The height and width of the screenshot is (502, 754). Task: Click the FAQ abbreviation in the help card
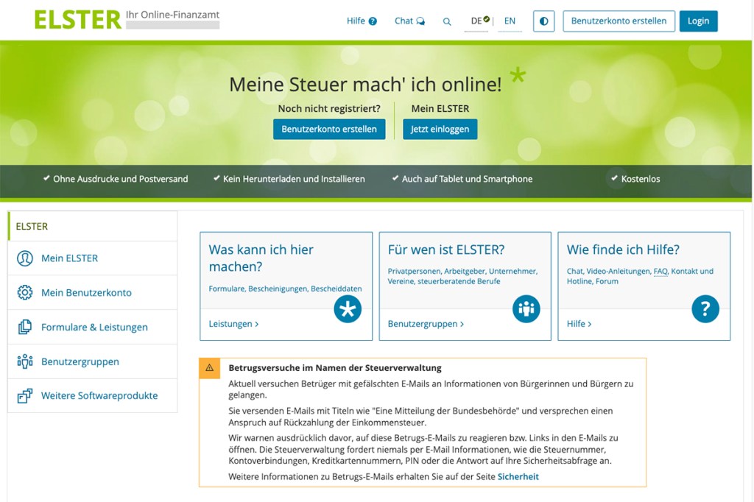pyautogui.click(x=660, y=271)
